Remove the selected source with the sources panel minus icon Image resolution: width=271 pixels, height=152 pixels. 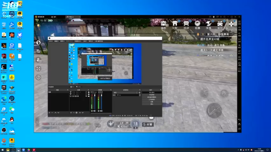click(x=74, y=112)
